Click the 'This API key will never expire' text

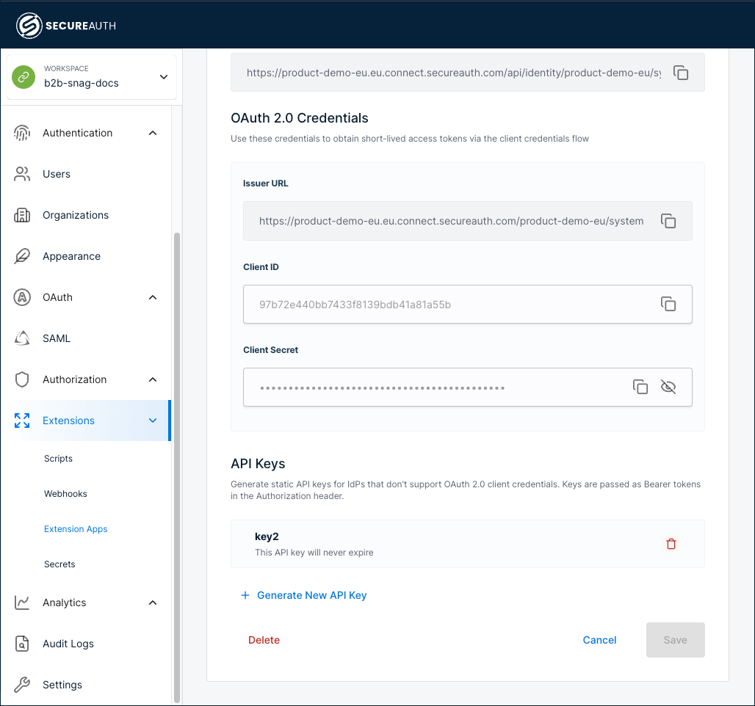(x=314, y=553)
